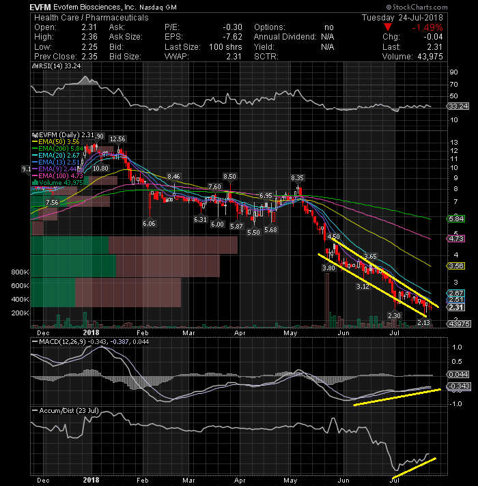Click the 10.80 price annotation
This screenshot has width=478, height=486.
[100, 169]
